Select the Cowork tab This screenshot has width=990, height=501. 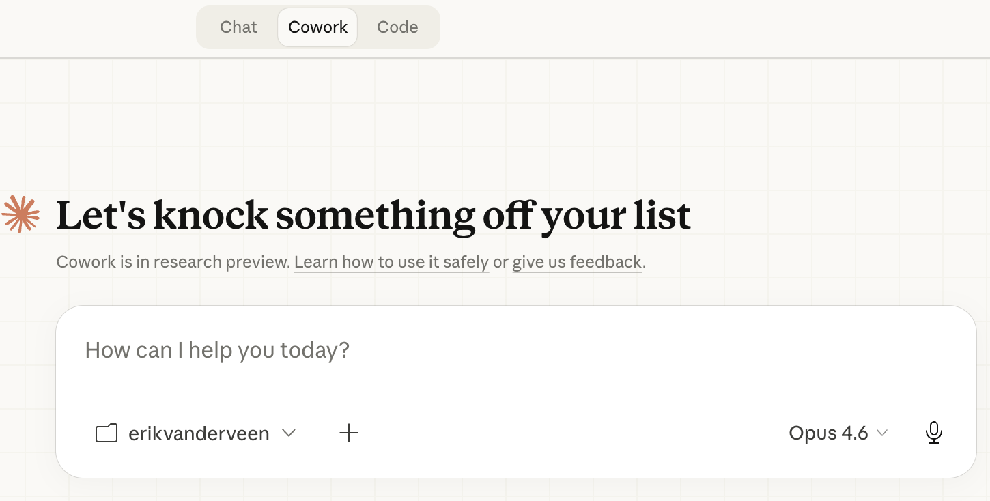coord(317,27)
